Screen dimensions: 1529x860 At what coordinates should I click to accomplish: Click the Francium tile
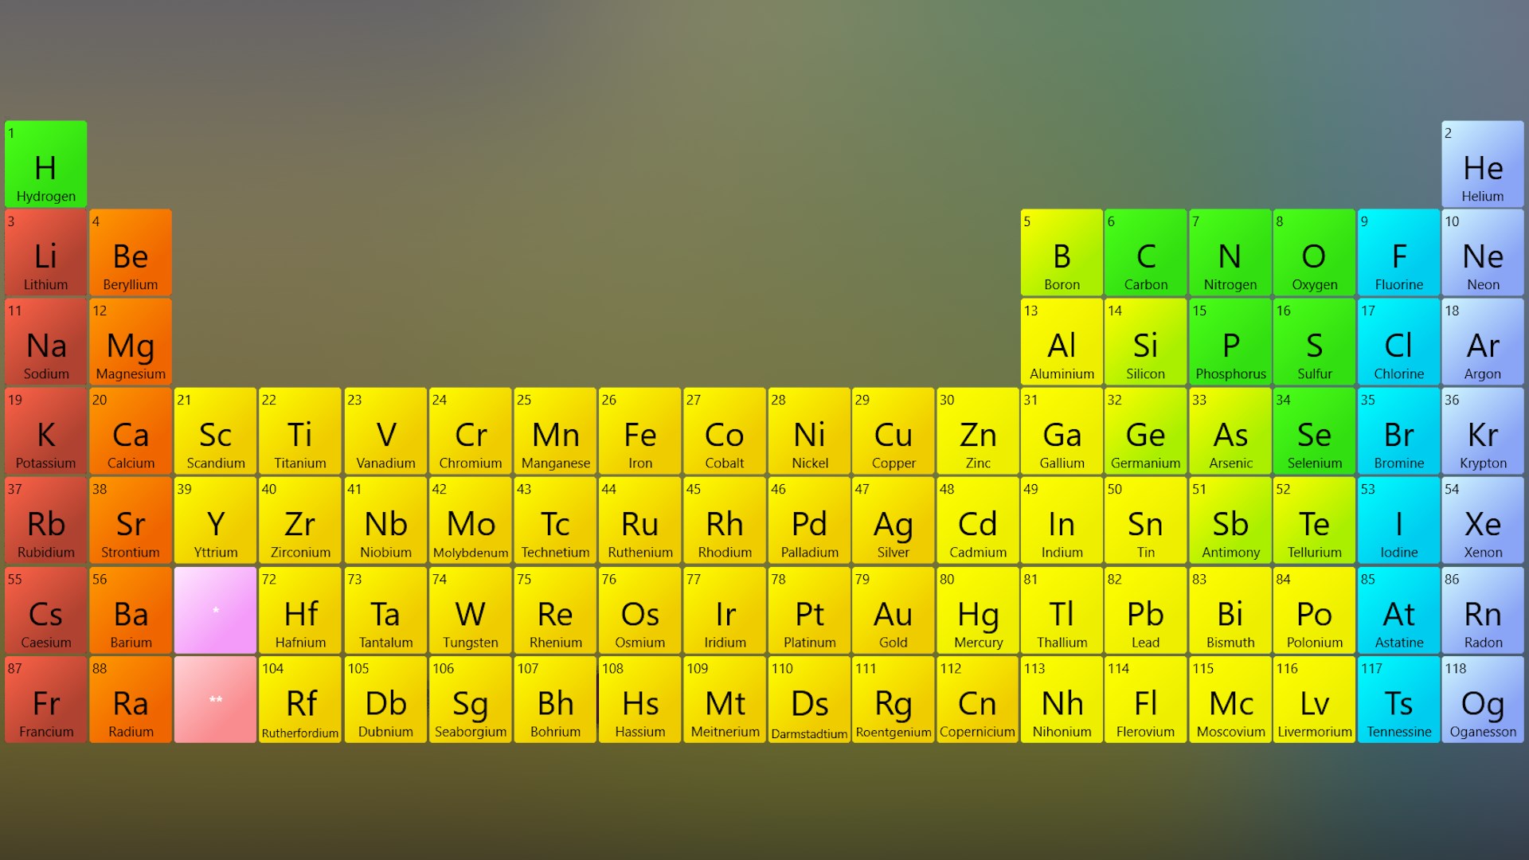(45, 700)
